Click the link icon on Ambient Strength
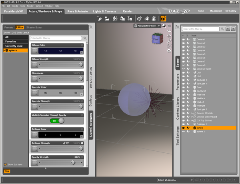The image size is (240, 184). coord(64,143)
